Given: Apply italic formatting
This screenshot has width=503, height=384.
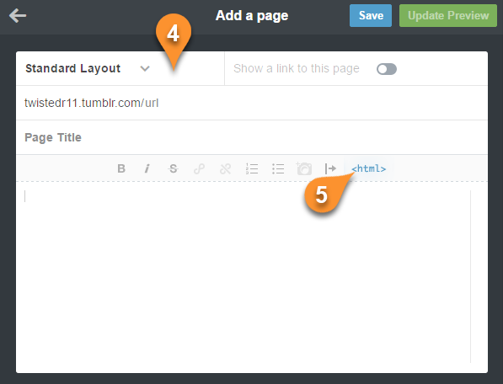Looking at the screenshot, I should [x=147, y=168].
